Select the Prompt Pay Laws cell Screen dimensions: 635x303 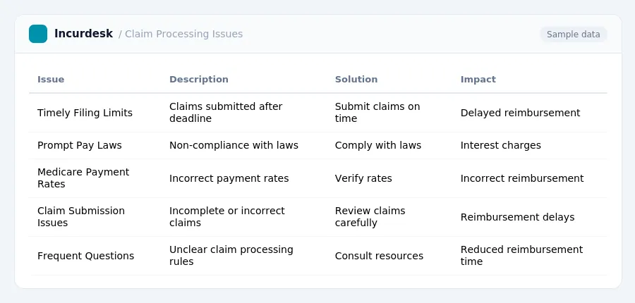[79, 146]
